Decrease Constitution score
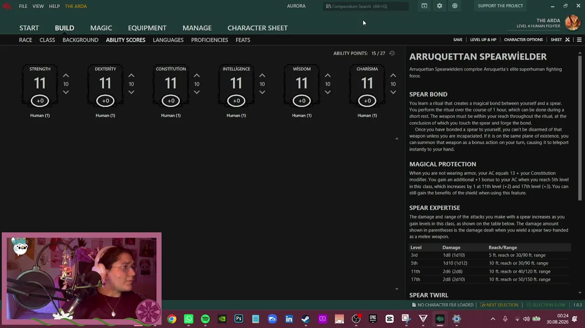The height and width of the screenshot is (328, 585). pyautogui.click(x=197, y=92)
